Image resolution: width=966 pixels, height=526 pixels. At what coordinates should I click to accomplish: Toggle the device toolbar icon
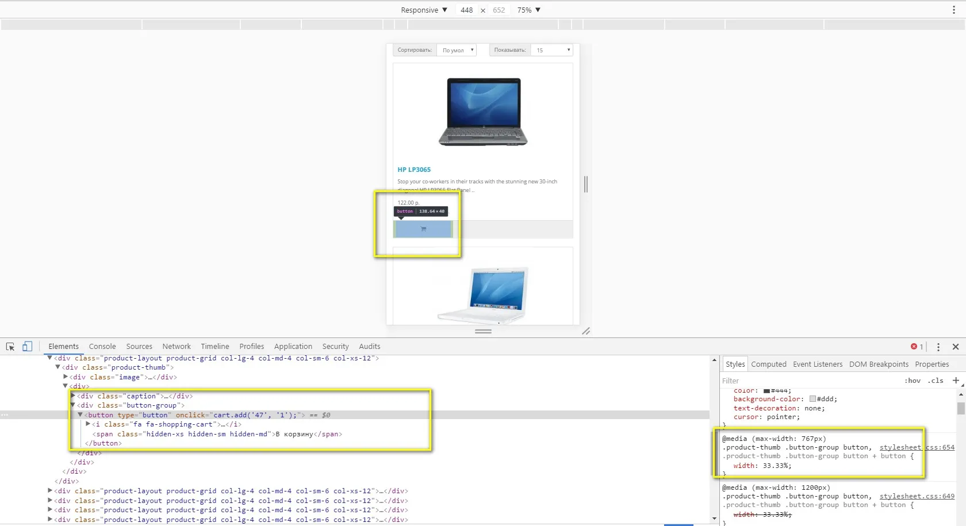(27, 346)
